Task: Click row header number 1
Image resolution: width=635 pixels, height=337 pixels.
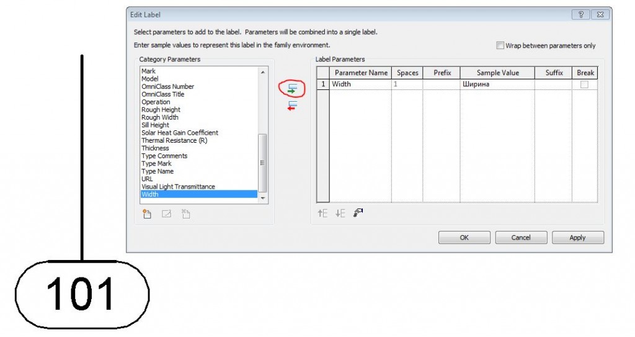Action: click(x=323, y=84)
